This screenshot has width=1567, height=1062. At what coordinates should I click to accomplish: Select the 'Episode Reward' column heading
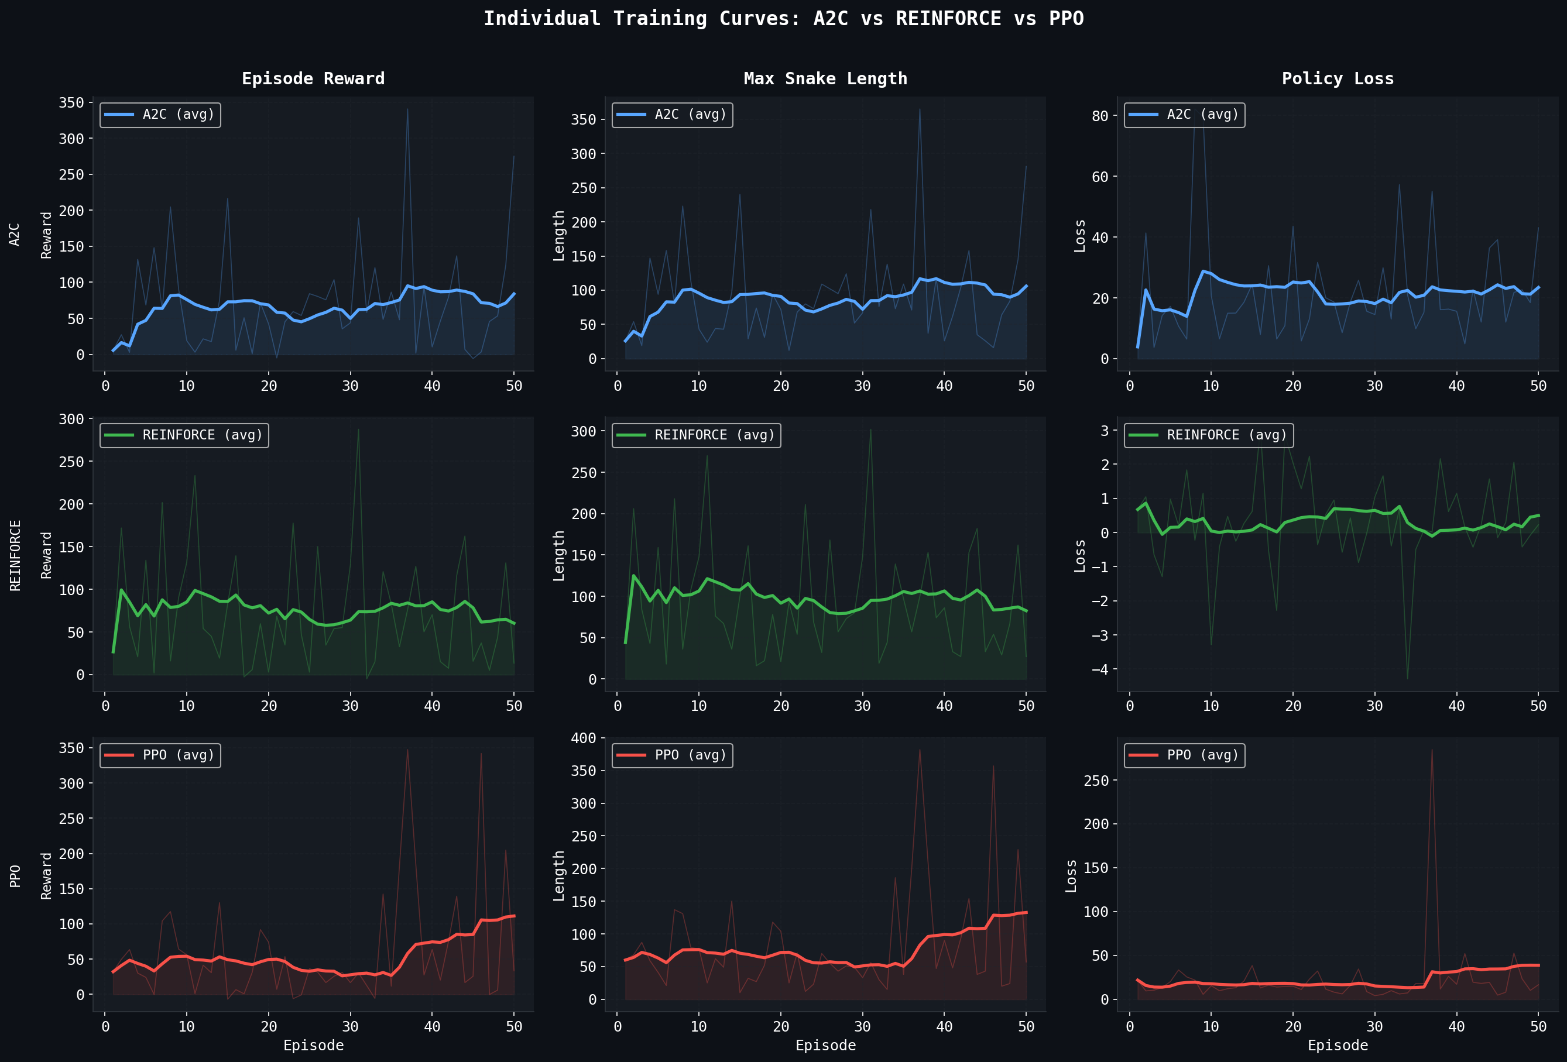[314, 79]
